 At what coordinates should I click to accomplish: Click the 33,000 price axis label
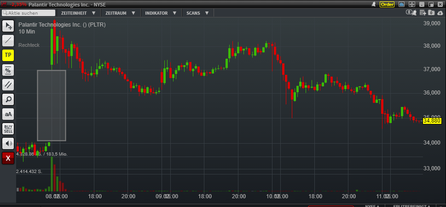[432, 168]
